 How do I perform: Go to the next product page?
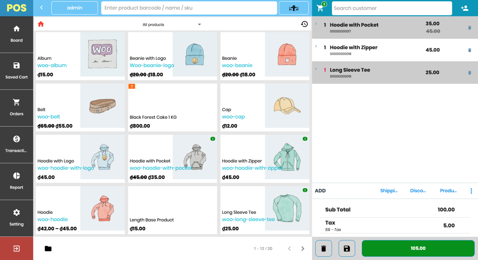302,248
